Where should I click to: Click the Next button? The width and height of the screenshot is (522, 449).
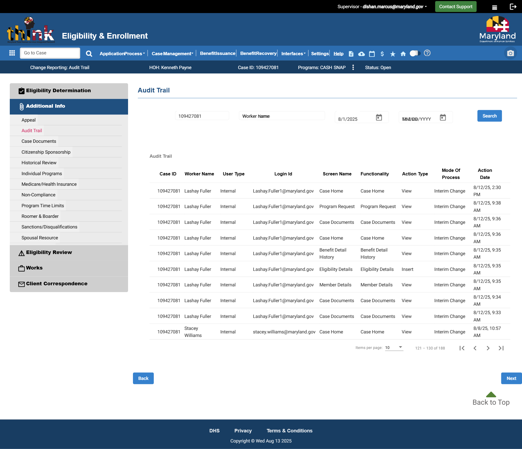point(511,378)
